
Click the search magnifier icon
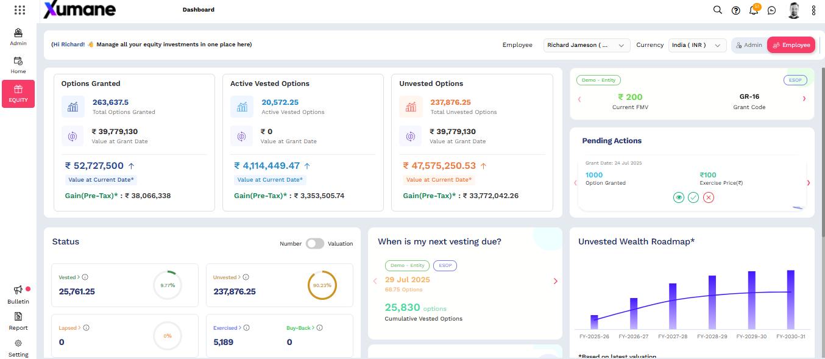[x=718, y=10]
